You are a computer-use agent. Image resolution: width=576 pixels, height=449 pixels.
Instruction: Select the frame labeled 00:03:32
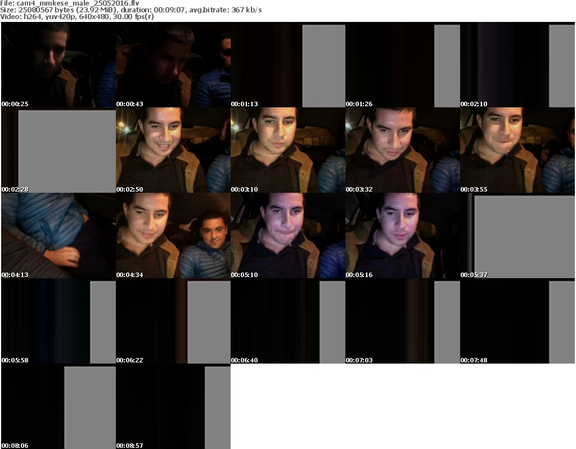point(403,150)
